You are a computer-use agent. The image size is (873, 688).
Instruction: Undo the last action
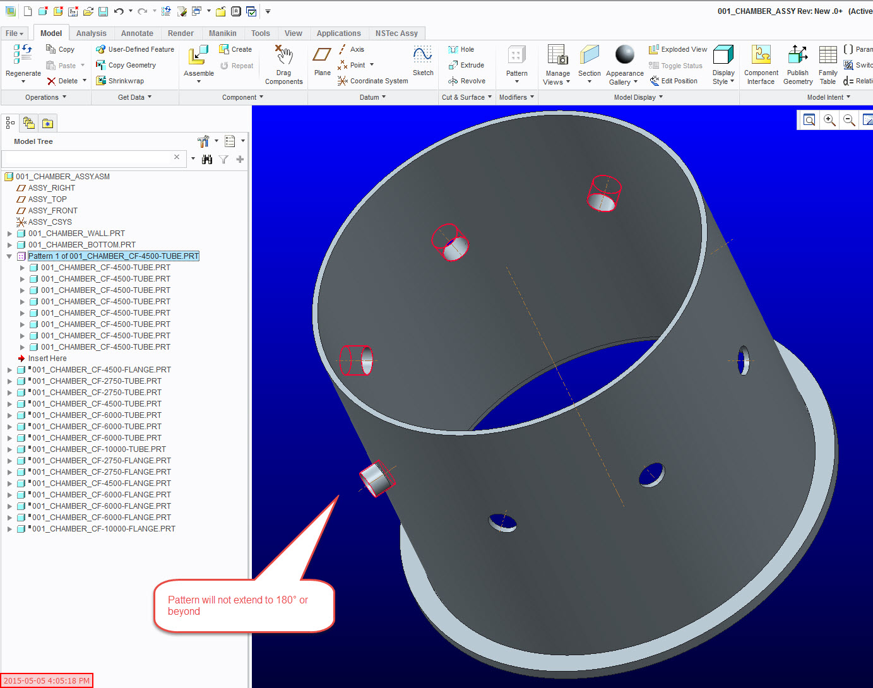119,11
